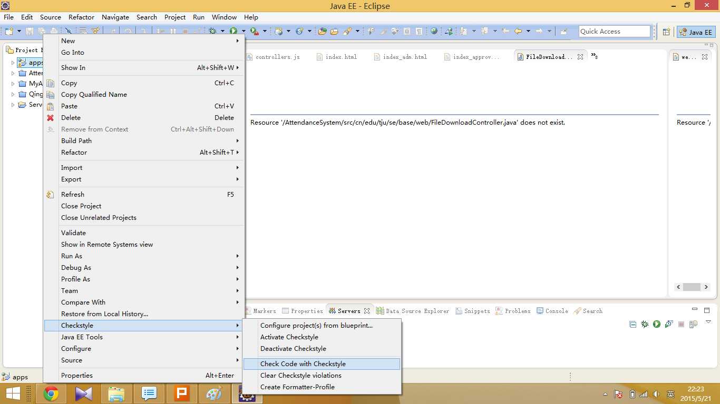The height and width of the screenshot is (404, 720).
Task: Click the Open Web Browser globe icon
Action: 434,32
